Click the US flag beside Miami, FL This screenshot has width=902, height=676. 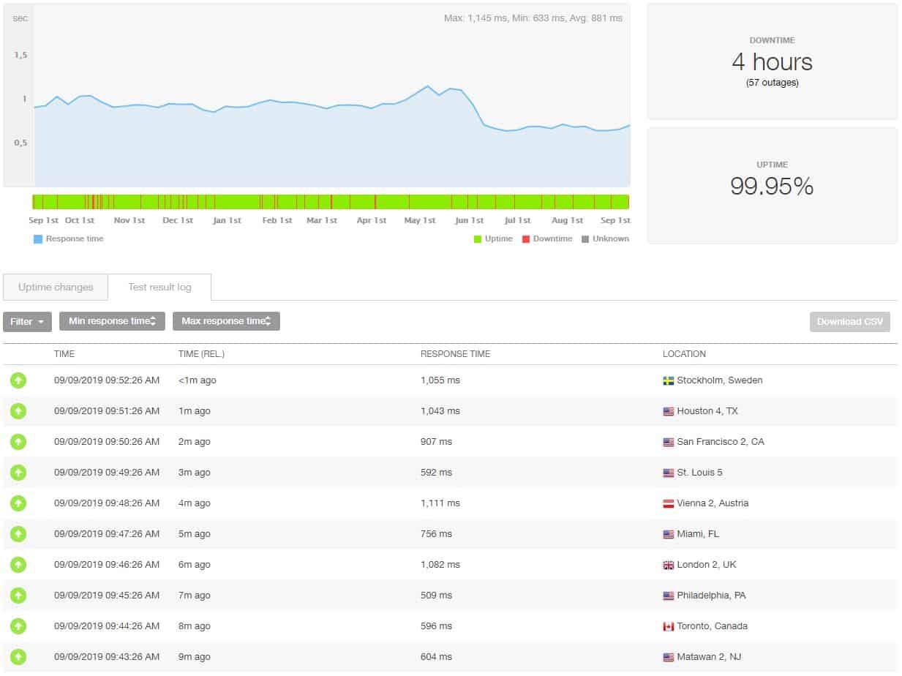668,534
